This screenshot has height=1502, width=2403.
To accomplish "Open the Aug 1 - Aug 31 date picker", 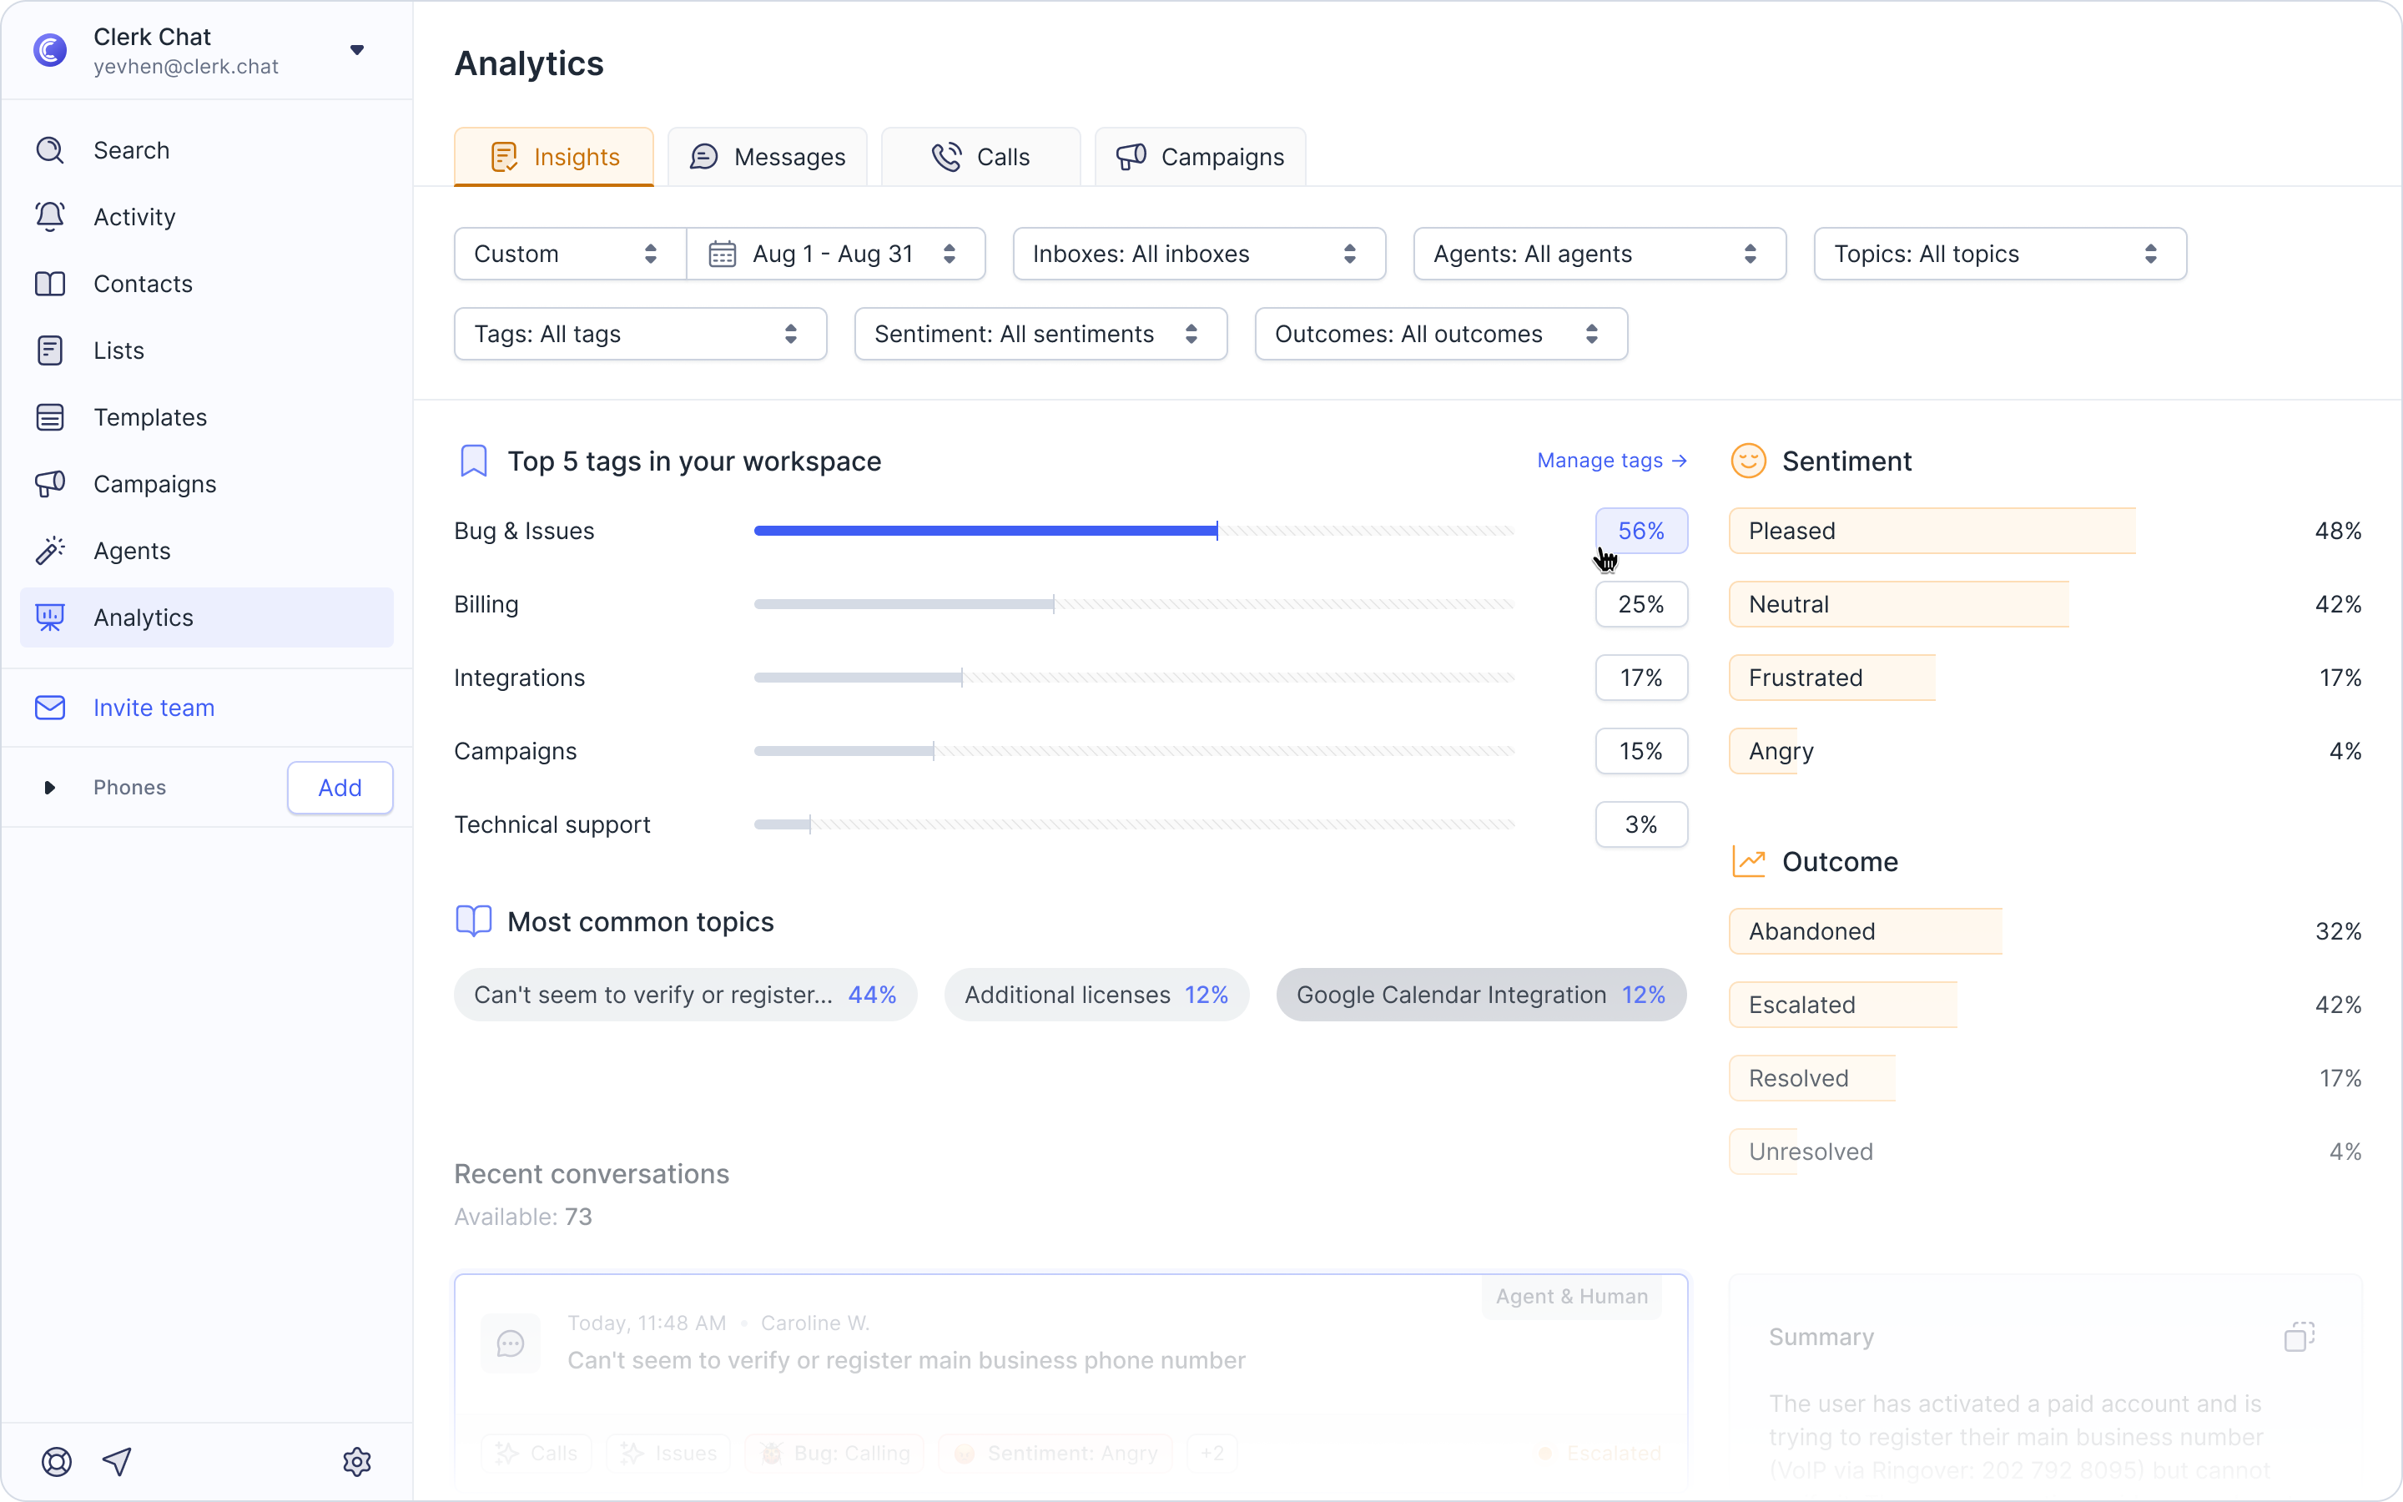I will coord(835,255).
